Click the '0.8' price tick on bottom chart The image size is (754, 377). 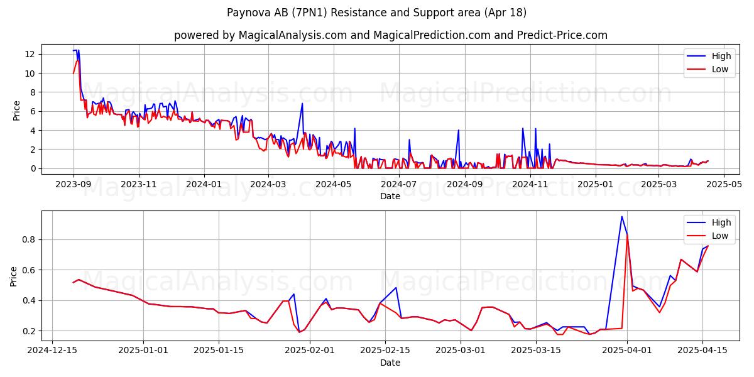click(x=28, y=239)
